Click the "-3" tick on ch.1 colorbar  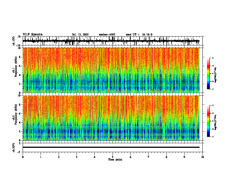212,58
